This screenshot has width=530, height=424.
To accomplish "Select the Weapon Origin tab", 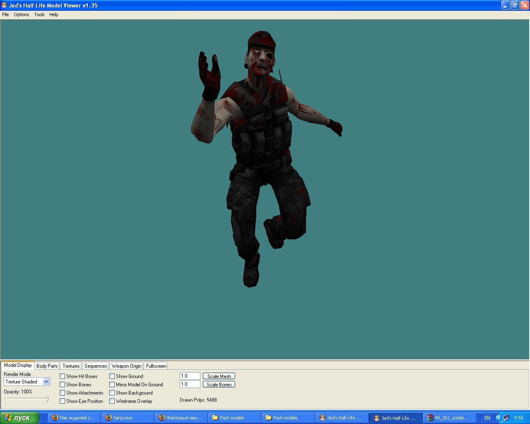I will click(126, 366).
